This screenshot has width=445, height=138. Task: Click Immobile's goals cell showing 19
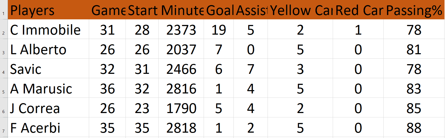click(219, 30)
